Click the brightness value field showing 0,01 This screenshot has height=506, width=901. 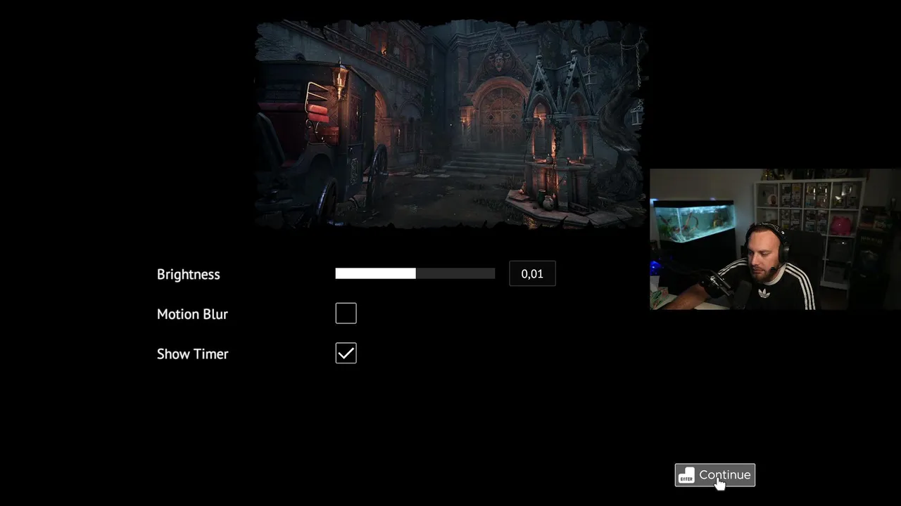click(x=532, y=274)
